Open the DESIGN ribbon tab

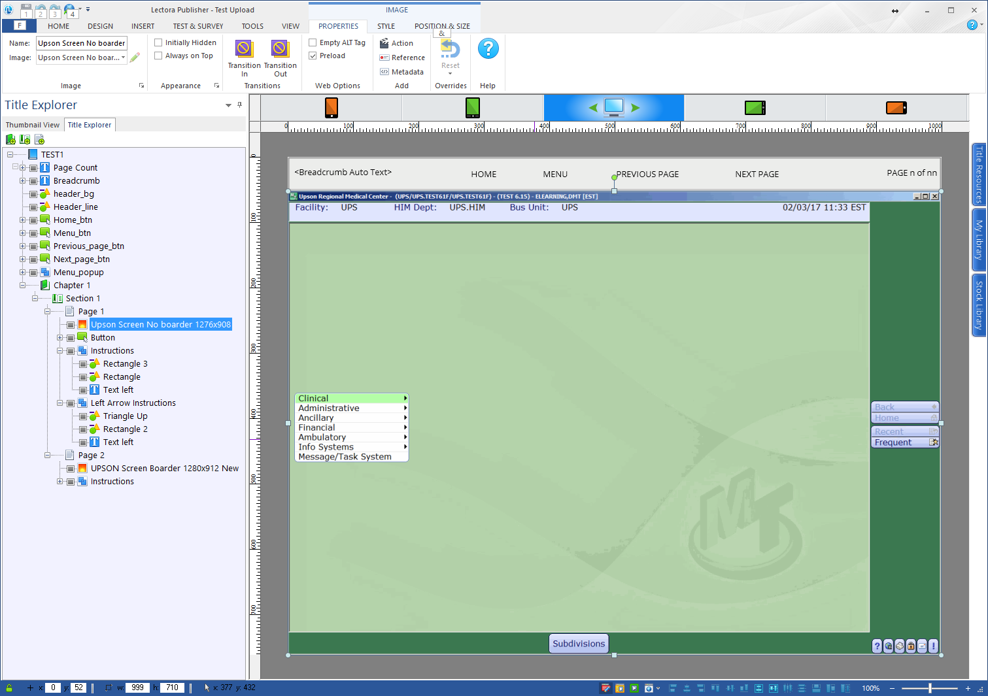point(100,26)
